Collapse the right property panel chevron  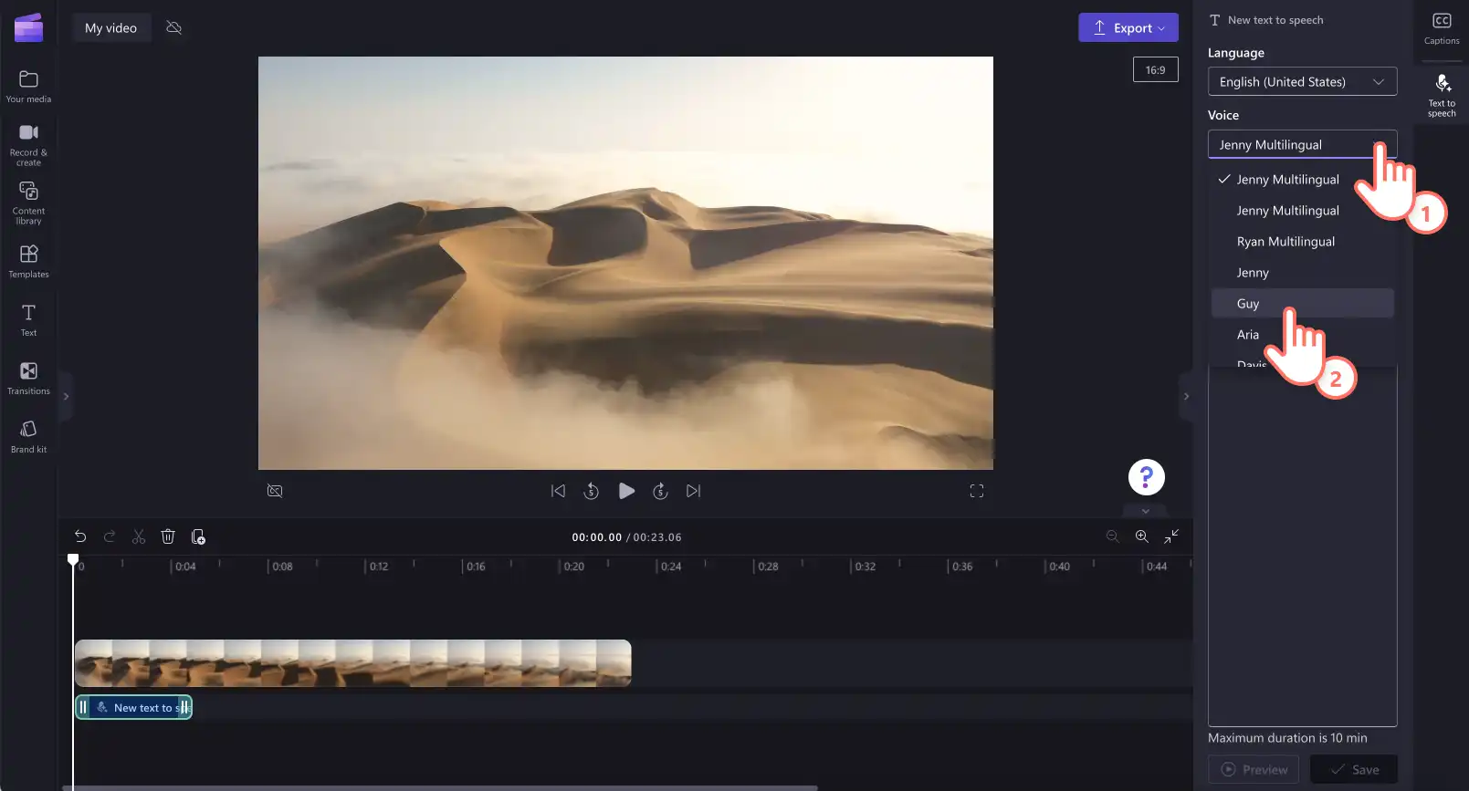point(1186,396)
